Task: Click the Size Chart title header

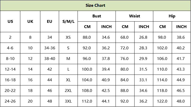Action: click(x=95, y=5)
